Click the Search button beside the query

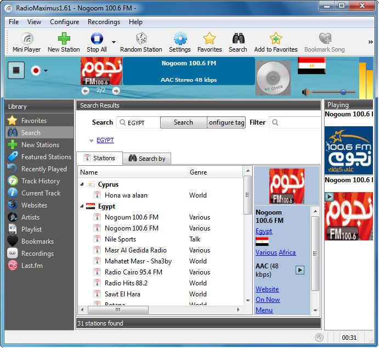pyautogui.click(x=183, y=122)
